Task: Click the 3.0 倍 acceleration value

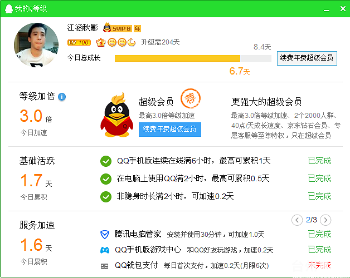Action: coord(36,116)
